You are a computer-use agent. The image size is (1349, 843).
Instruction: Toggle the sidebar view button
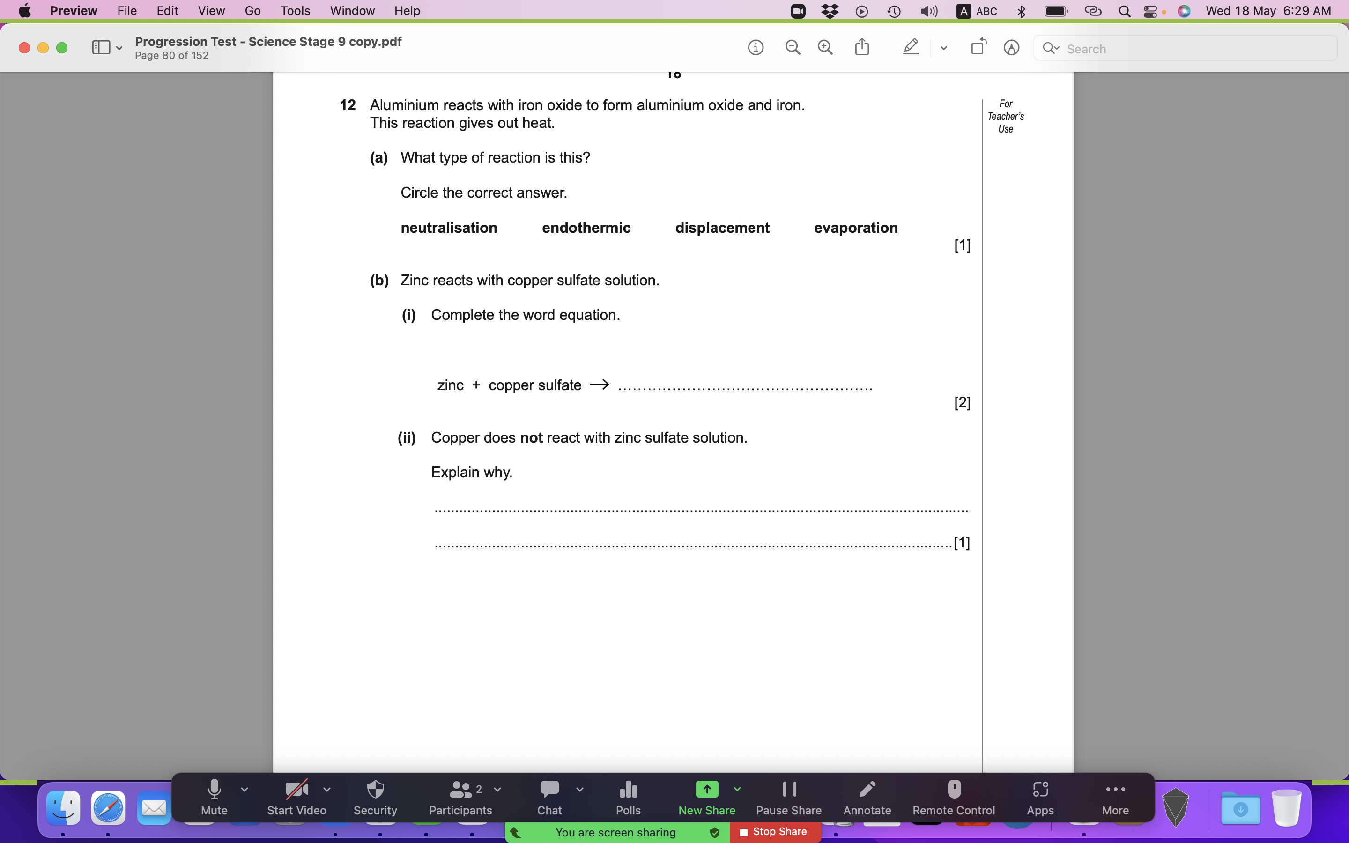point(101,48)
